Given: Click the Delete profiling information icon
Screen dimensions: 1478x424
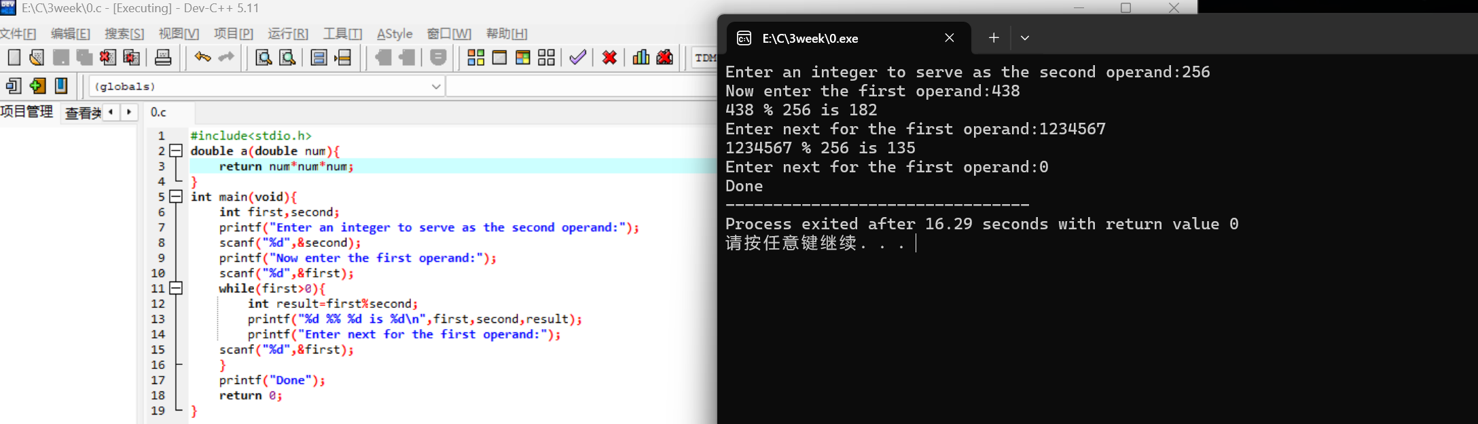Looking at the screenshot, I should coord(665,58).
